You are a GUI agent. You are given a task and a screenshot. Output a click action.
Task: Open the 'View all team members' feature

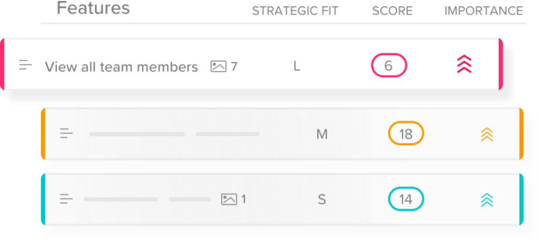pyautogui.click(x=121, y=67)
